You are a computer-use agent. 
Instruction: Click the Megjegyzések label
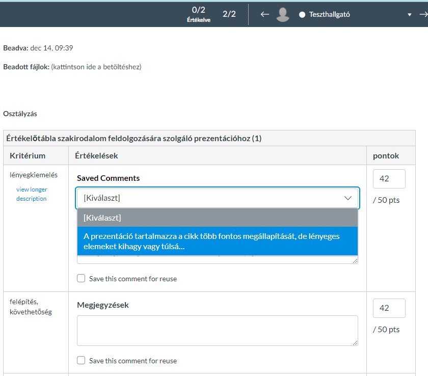click(x=102, y=305)
